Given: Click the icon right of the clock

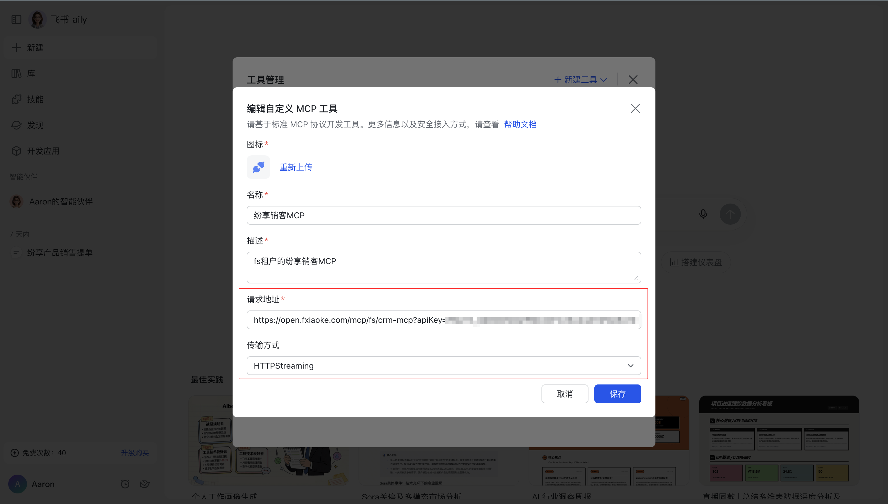Looking at the screenshot, I should [x=145, y=484].
